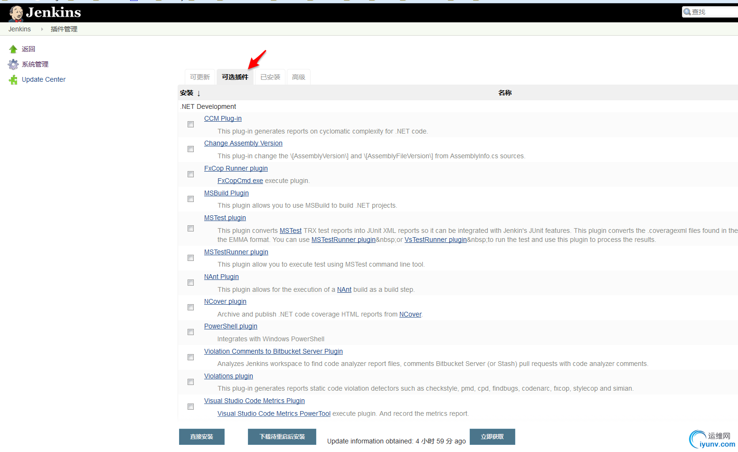Open Visual Studio Code Metrics Plugin link
738x452 pixels.
[x=255, y=401]
